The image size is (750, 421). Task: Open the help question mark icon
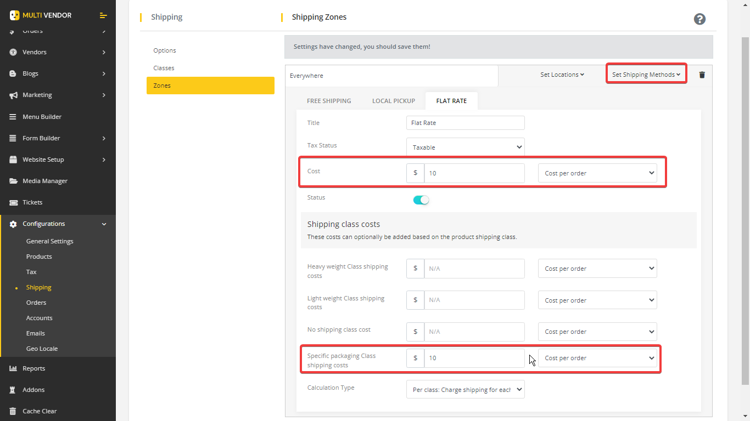(699, 19)
